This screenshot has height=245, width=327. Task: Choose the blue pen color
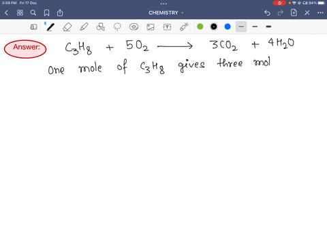tap(228, 27)
